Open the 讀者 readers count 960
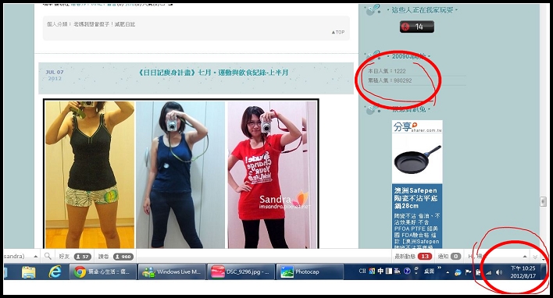553x298 pixels. (x=116, y=257)
